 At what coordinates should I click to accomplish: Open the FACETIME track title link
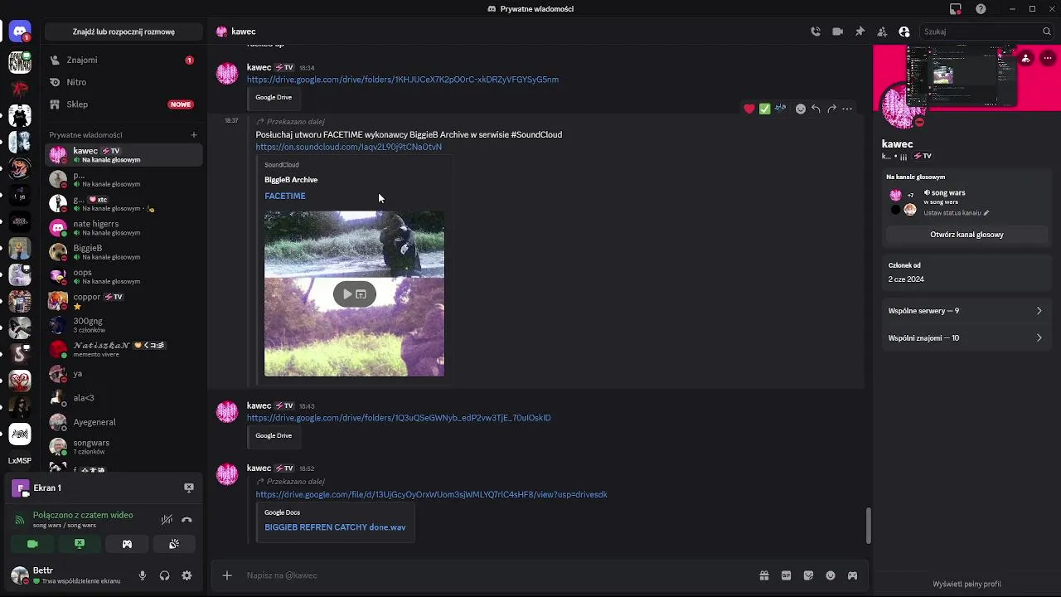[x=285, y=196]
